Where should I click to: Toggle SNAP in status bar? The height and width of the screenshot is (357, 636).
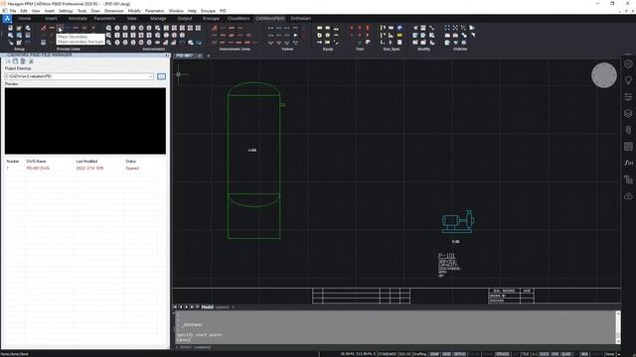pos(434,354)
